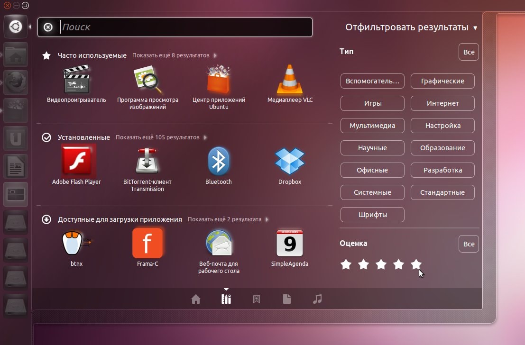This screenshot has height=345, width=525.
Task: Click Все button for Оценка
Action: (469, 244)
